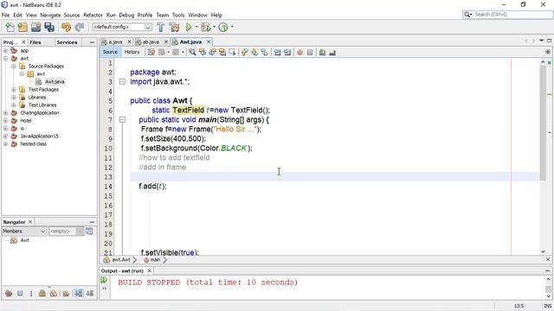This screenshot has height=311, width=554.
Task: Expand the Test Packages node
Action: pyautogui.click(x=14, y=90)
